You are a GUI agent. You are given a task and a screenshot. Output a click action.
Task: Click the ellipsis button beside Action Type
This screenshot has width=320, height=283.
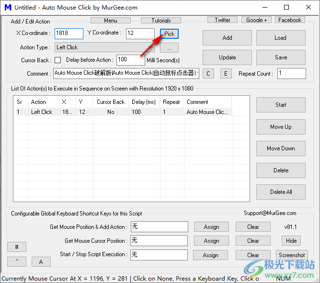(169, 48)
